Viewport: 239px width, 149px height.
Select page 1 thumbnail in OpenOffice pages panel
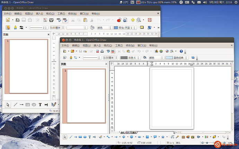(86, 96)
